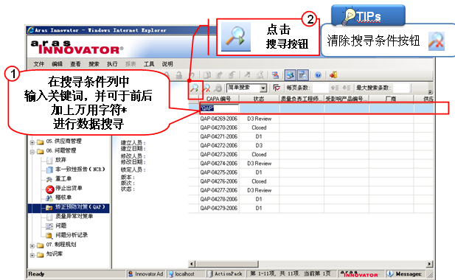Sort by the CAPA 编号 column header
This screenshot has width=455, height=280.
[x=218, y=99]
